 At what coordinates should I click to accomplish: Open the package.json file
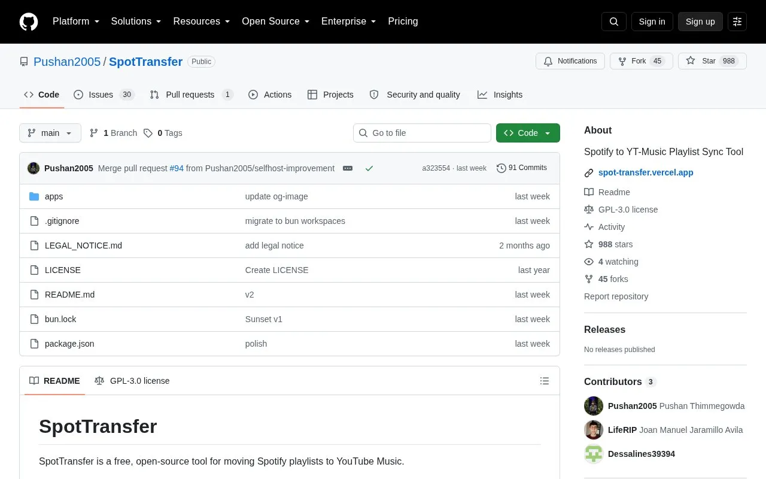click(x=69, y=344)
